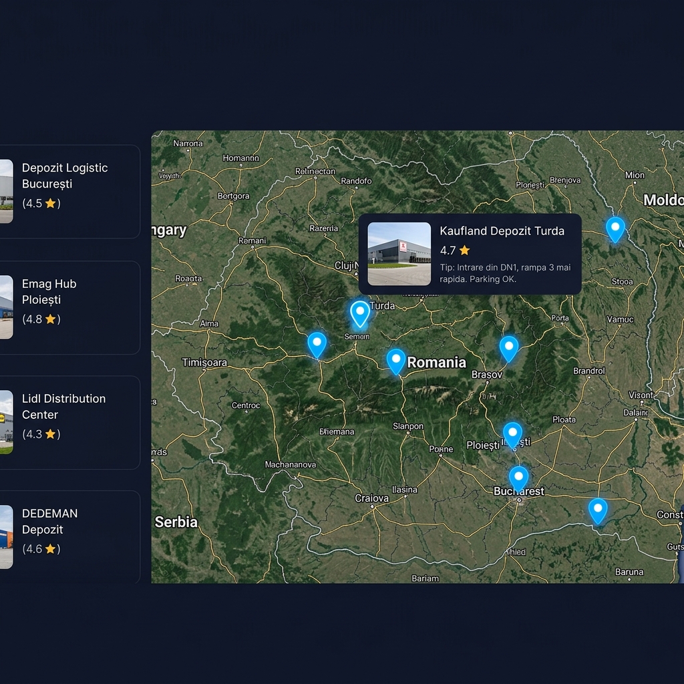Click the Randofo label on map
The height and width of the screenshot is (684, 684).
click(x=356, y=180)
